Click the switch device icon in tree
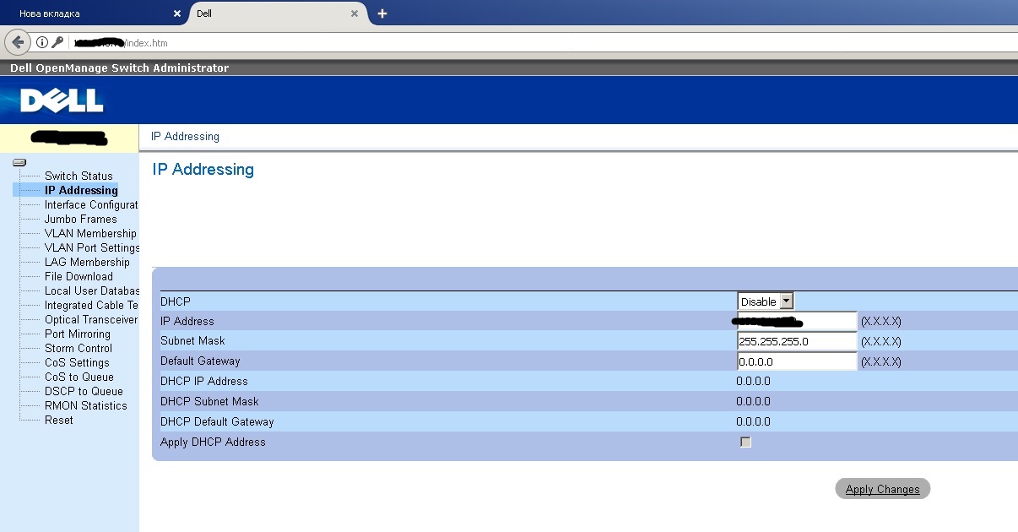This screenshot has height=532, width=1018. (x=19, y=162)
